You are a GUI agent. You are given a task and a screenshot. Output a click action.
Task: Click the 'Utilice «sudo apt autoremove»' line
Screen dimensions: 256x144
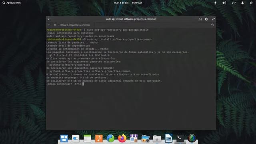(x=82, y=58)
